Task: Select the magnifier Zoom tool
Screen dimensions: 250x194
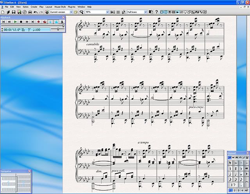Action: pos(82,12)
